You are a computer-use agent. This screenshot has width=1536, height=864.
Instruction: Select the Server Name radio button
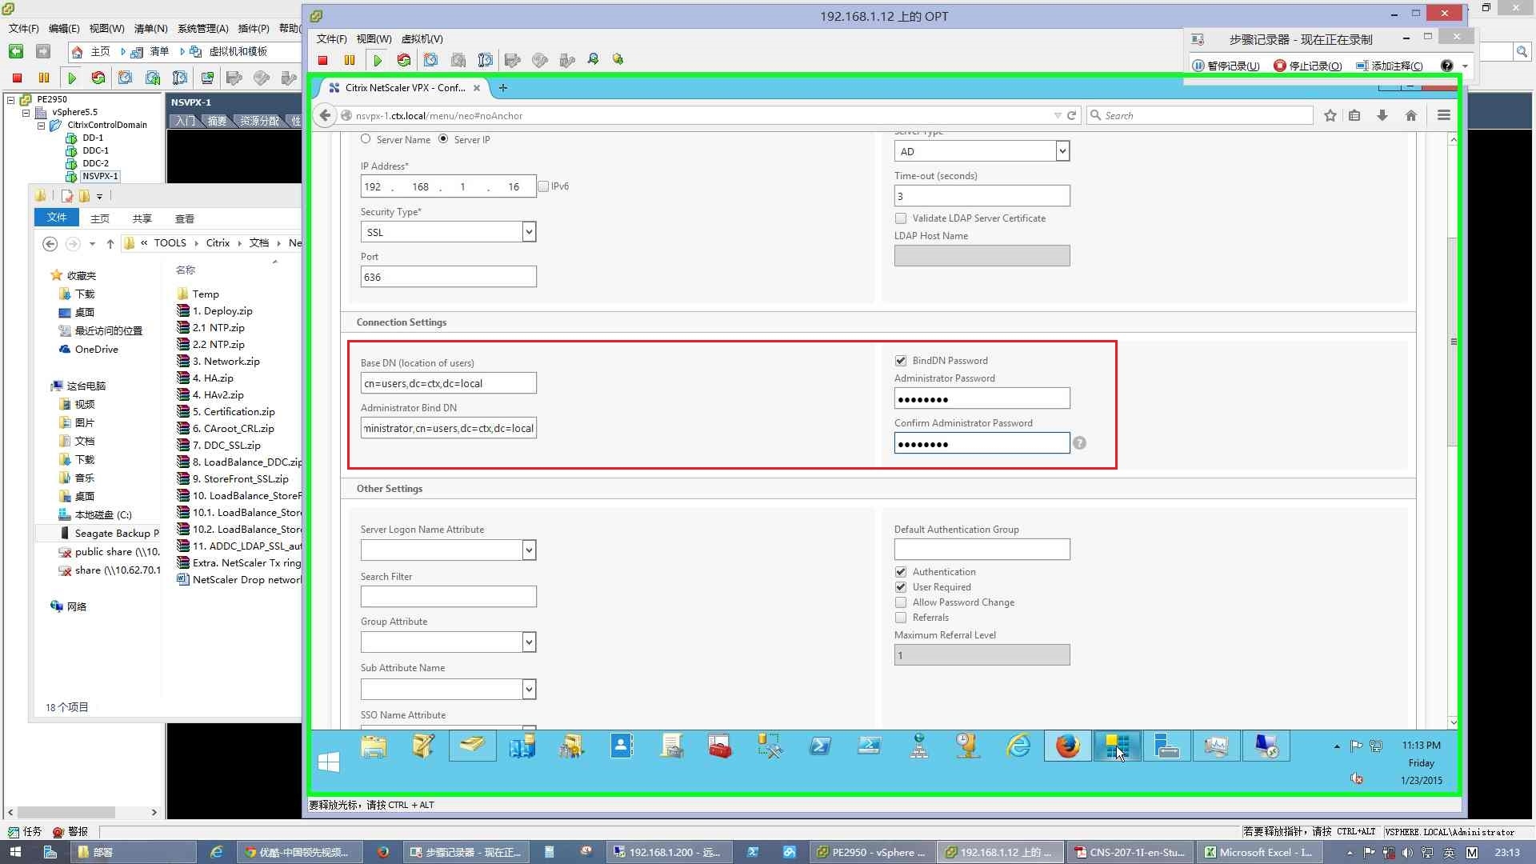click(x=366, y=138)
